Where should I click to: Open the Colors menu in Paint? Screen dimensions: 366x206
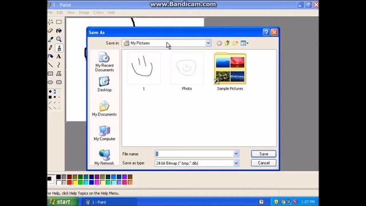point(98,13)
